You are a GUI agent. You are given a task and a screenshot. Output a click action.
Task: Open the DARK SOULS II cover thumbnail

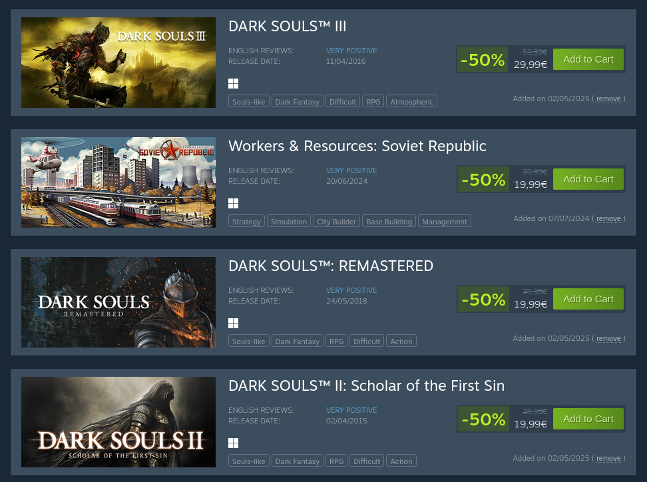118,422
